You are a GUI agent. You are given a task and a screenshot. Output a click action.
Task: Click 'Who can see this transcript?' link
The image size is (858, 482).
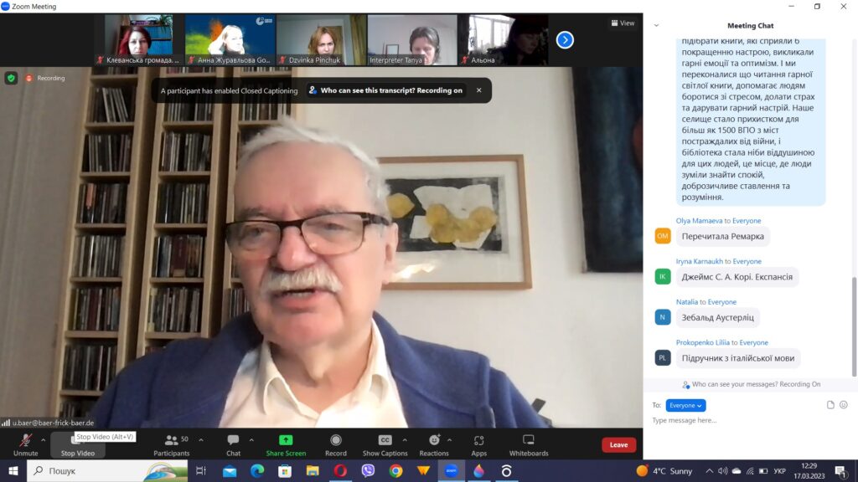385,90
